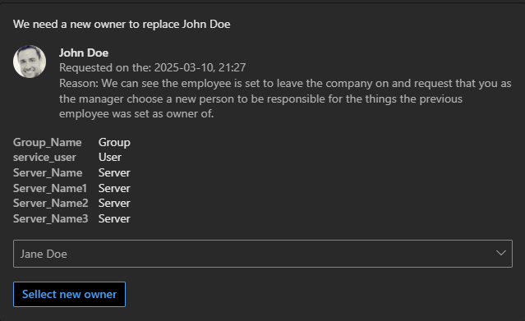Click the Group type value
Screen dimensions: 525x321
click(x=114, y=143)
